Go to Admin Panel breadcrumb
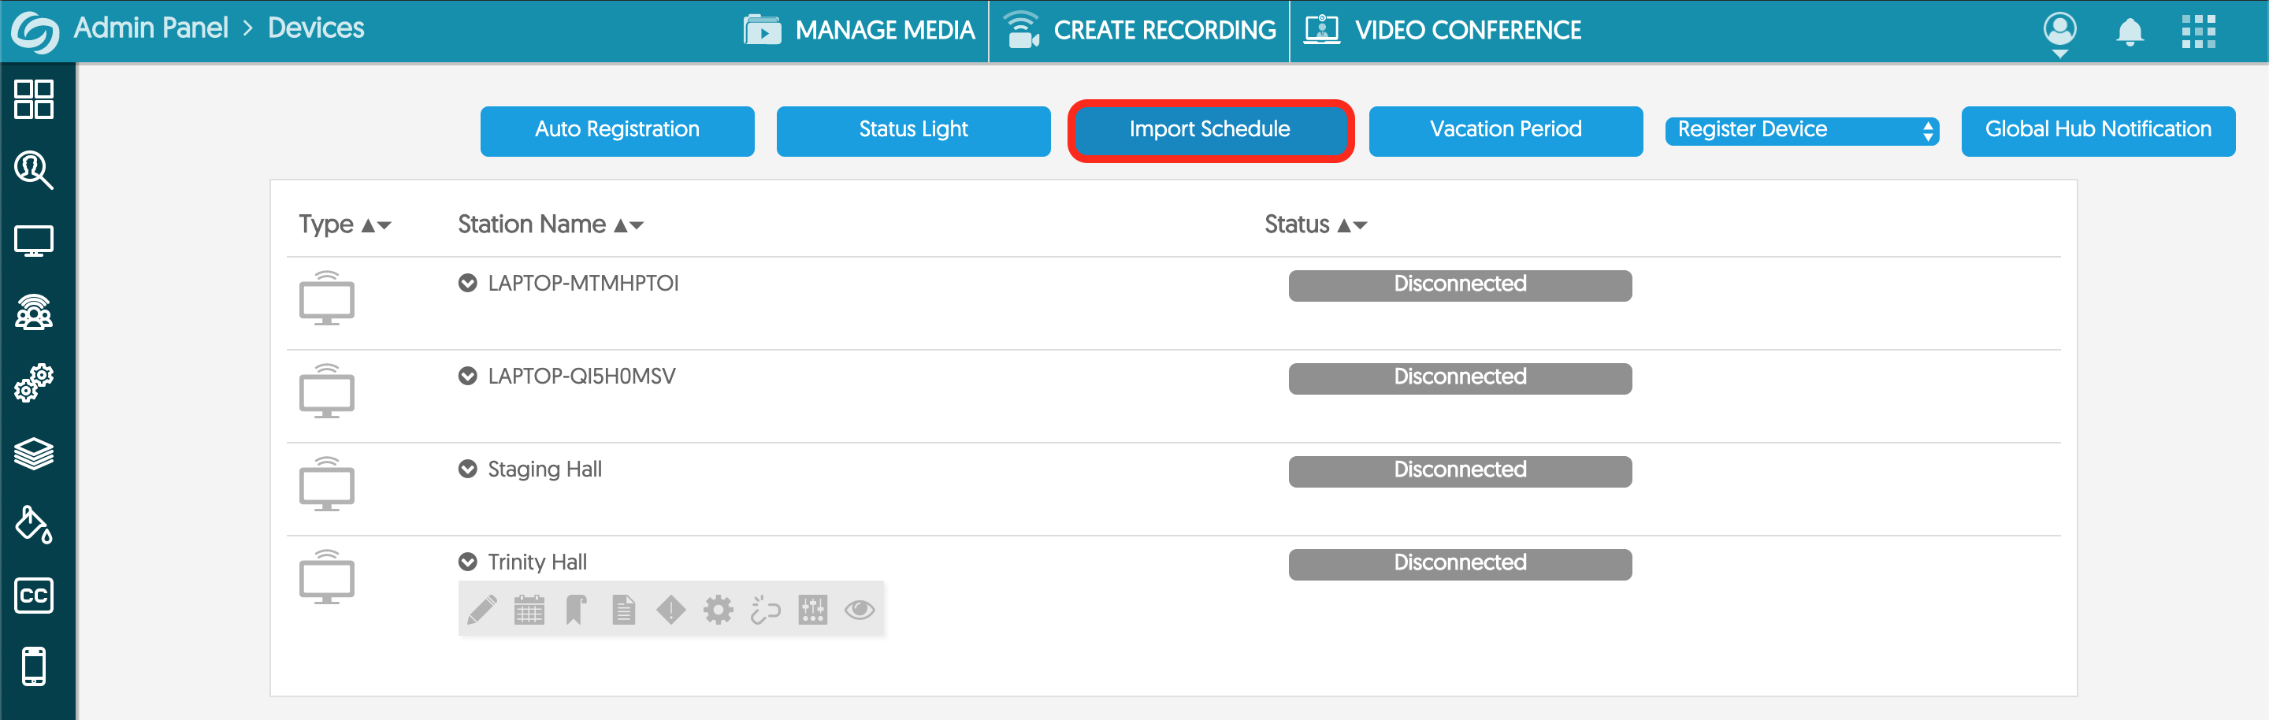Screen dimensions: 2269x720 [x=150, y=28]
